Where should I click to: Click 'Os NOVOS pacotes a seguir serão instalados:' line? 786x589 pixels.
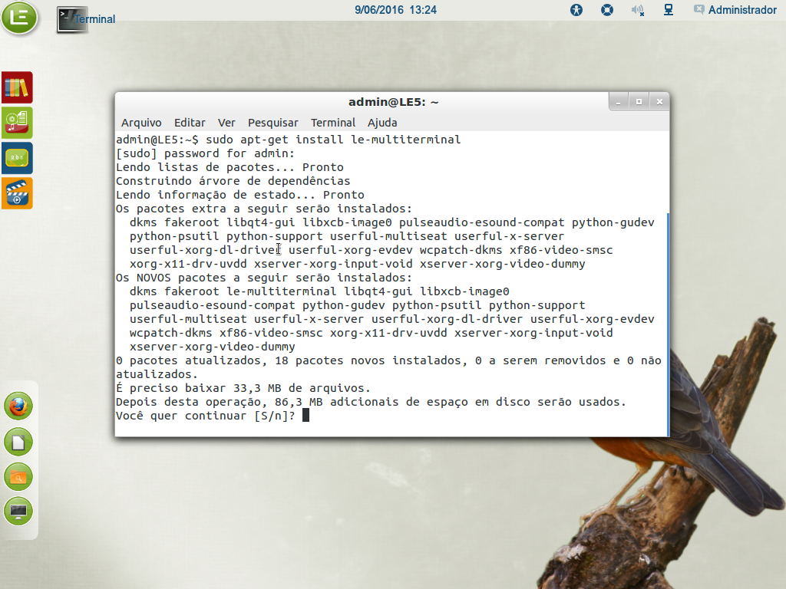coord(264,278)
